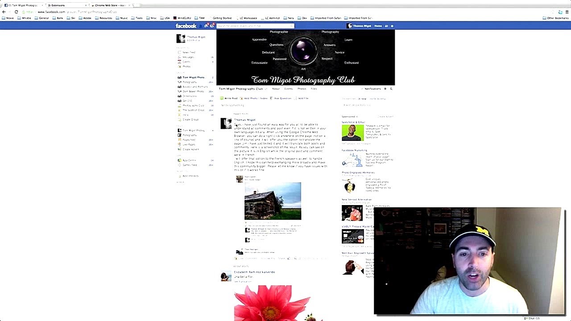The image size is (571, 321).
Task: Open the group's Files tab
Action: [x=314, y=89]
